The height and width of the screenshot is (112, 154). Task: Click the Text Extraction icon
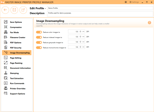tap(6, 78)
